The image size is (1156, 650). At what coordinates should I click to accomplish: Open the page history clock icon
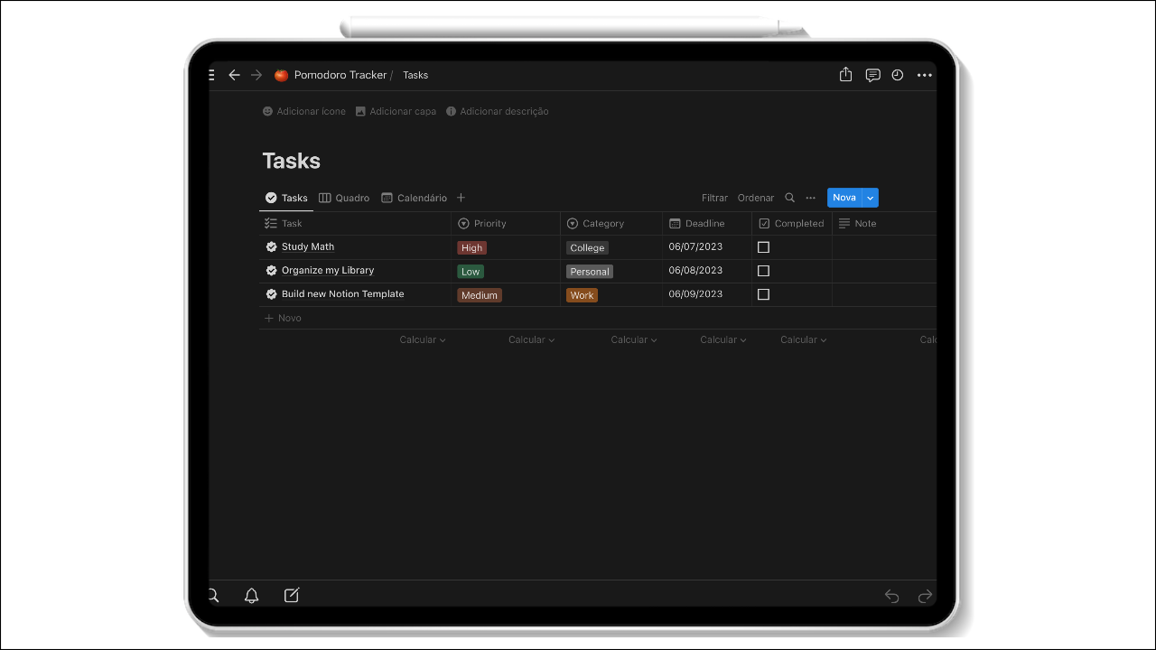(x=898, y=75)
